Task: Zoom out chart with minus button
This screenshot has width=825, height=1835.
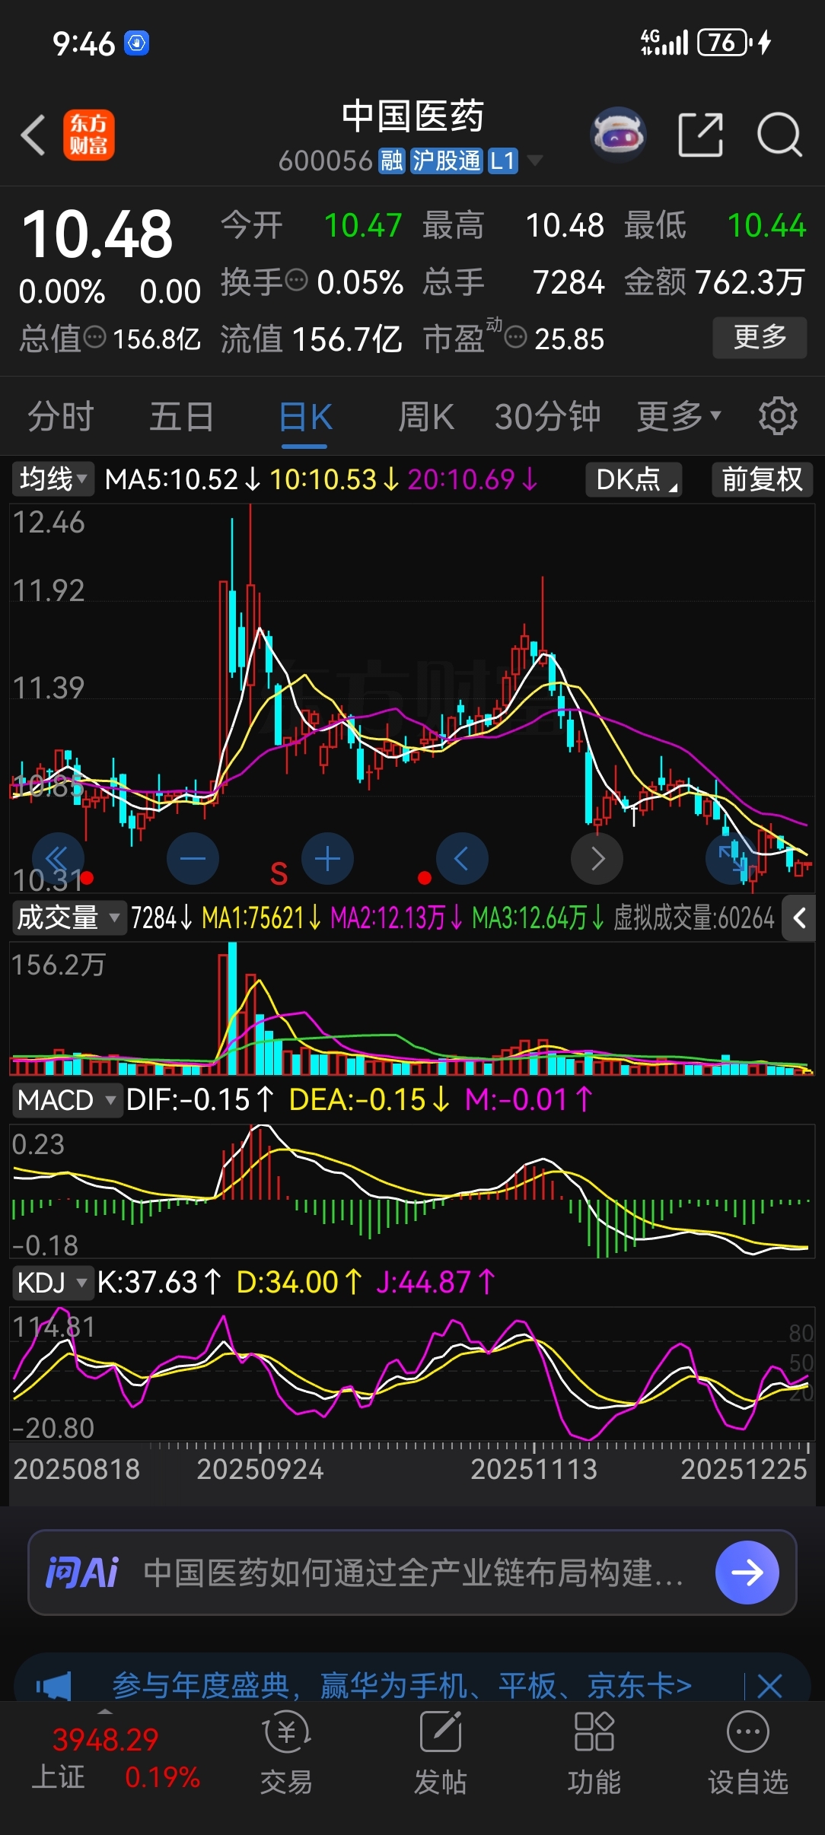Action: (193, 859)
